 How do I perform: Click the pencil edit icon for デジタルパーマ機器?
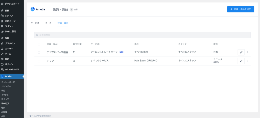pos(241,52)
